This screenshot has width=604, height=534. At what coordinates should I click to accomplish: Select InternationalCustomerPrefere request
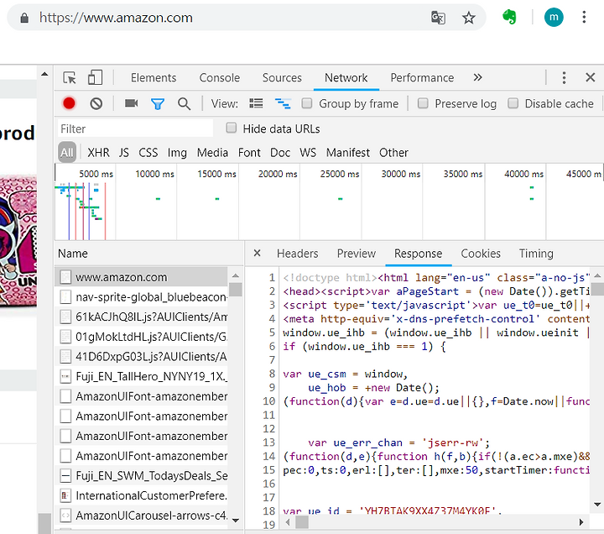142,495
